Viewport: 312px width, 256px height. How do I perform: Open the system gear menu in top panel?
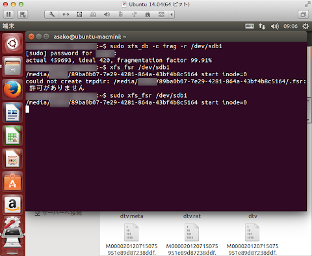[305, 26]
